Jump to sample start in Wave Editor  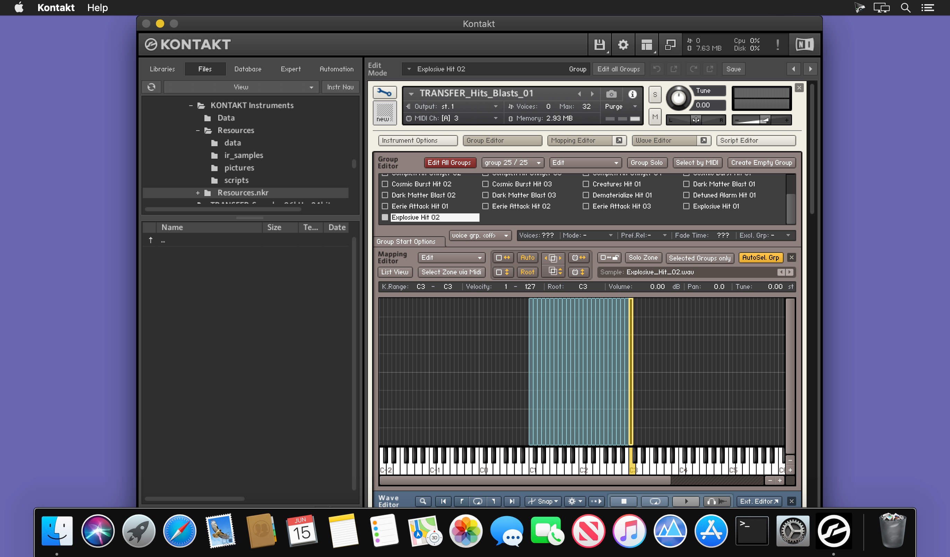click(443, 501)
